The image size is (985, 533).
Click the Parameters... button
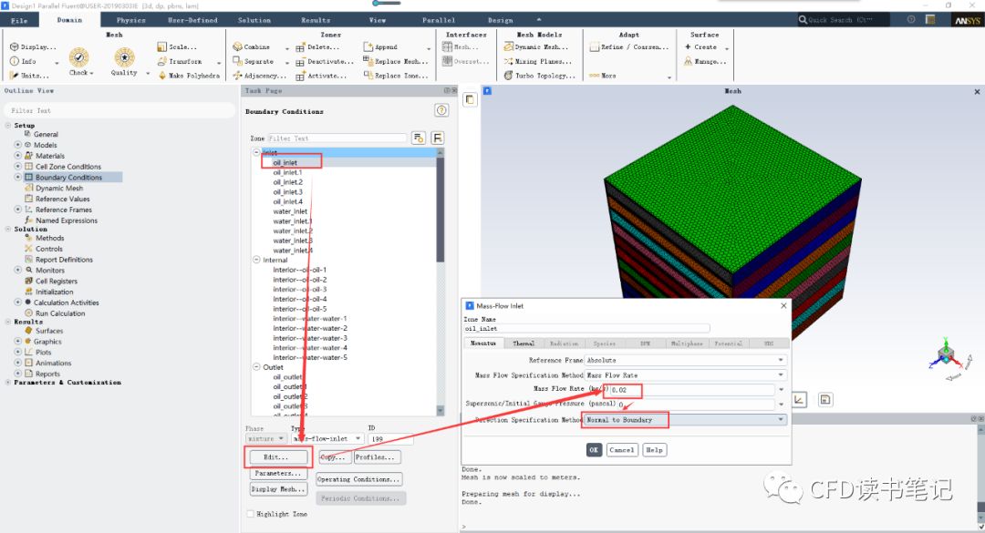278,474
